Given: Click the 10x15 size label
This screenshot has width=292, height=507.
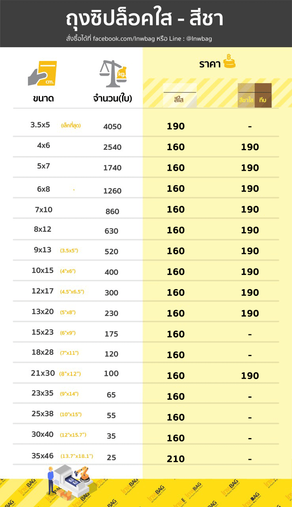Looking at the screenshot, I should click(42, 271).
